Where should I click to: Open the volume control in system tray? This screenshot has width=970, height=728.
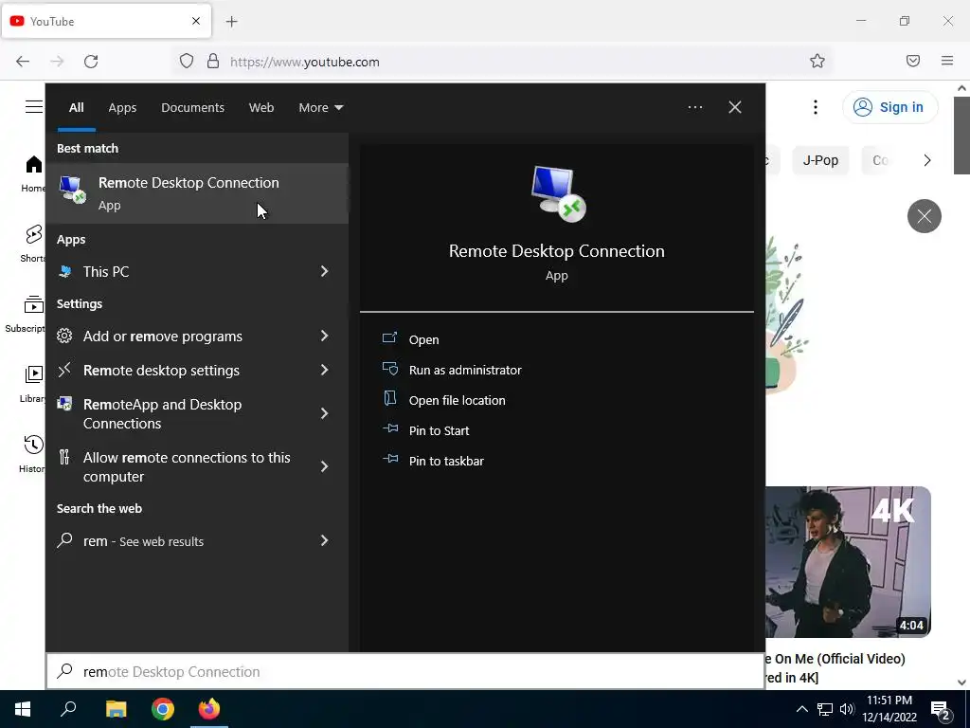847,709
